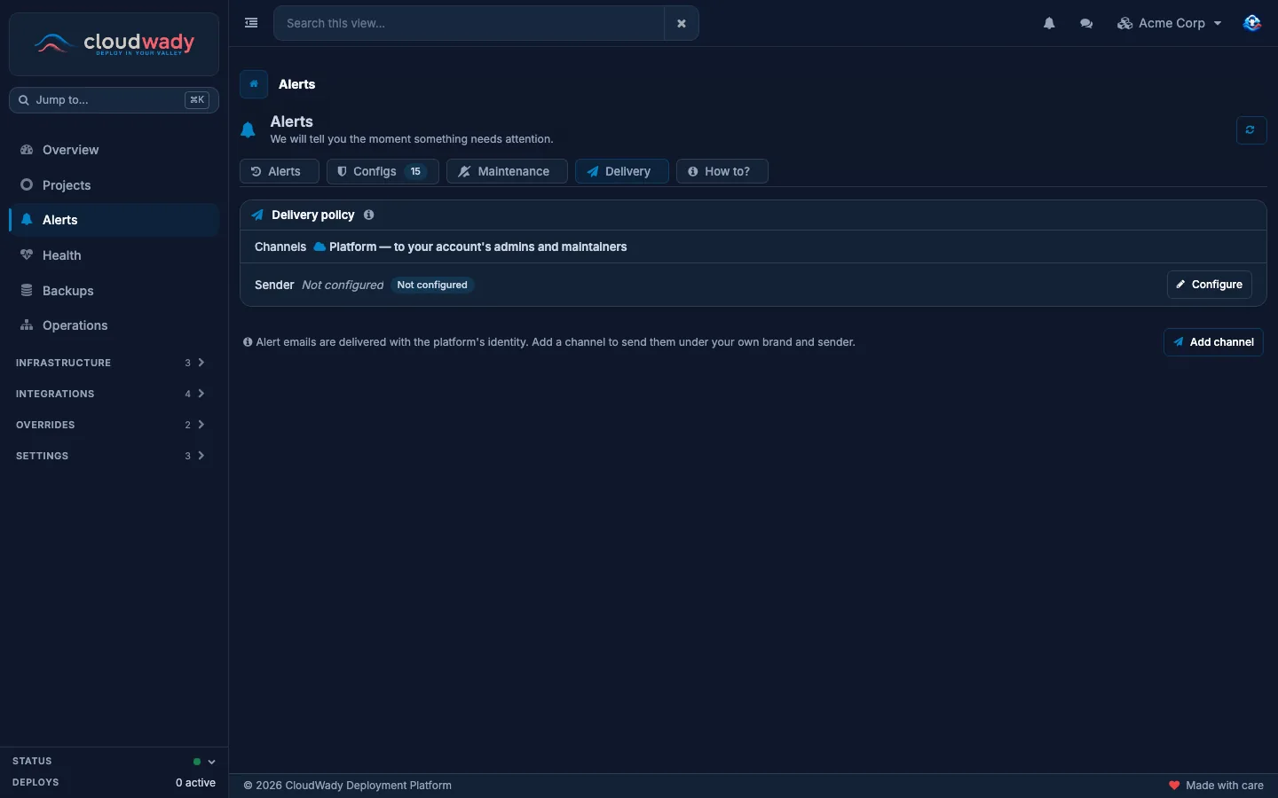
Task: Open Backups in sidebar
Action: coord(114,291)
